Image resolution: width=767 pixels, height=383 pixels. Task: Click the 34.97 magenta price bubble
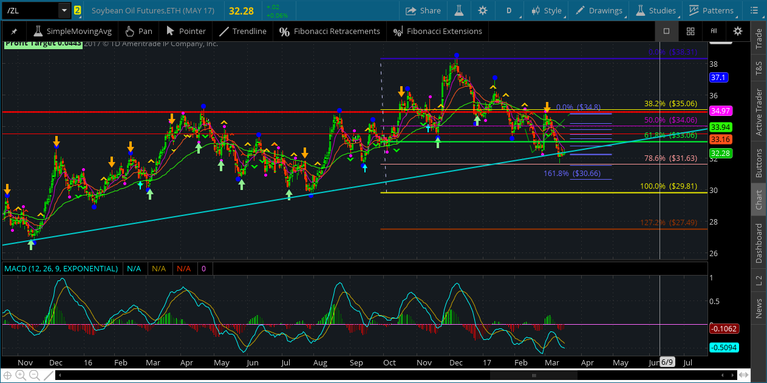721,111
